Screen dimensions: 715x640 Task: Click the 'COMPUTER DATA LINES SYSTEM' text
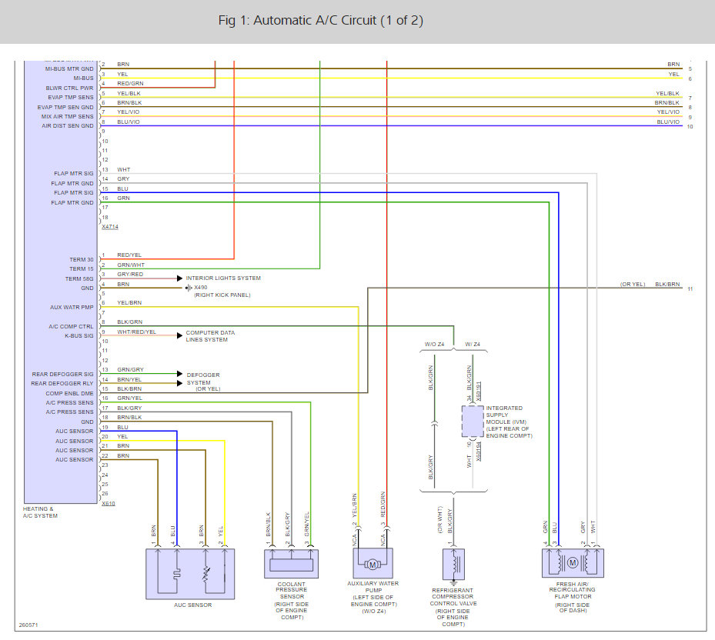[210, 336]
